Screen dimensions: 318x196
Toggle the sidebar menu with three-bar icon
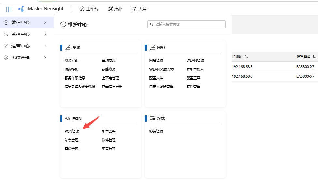pos(9,9)
